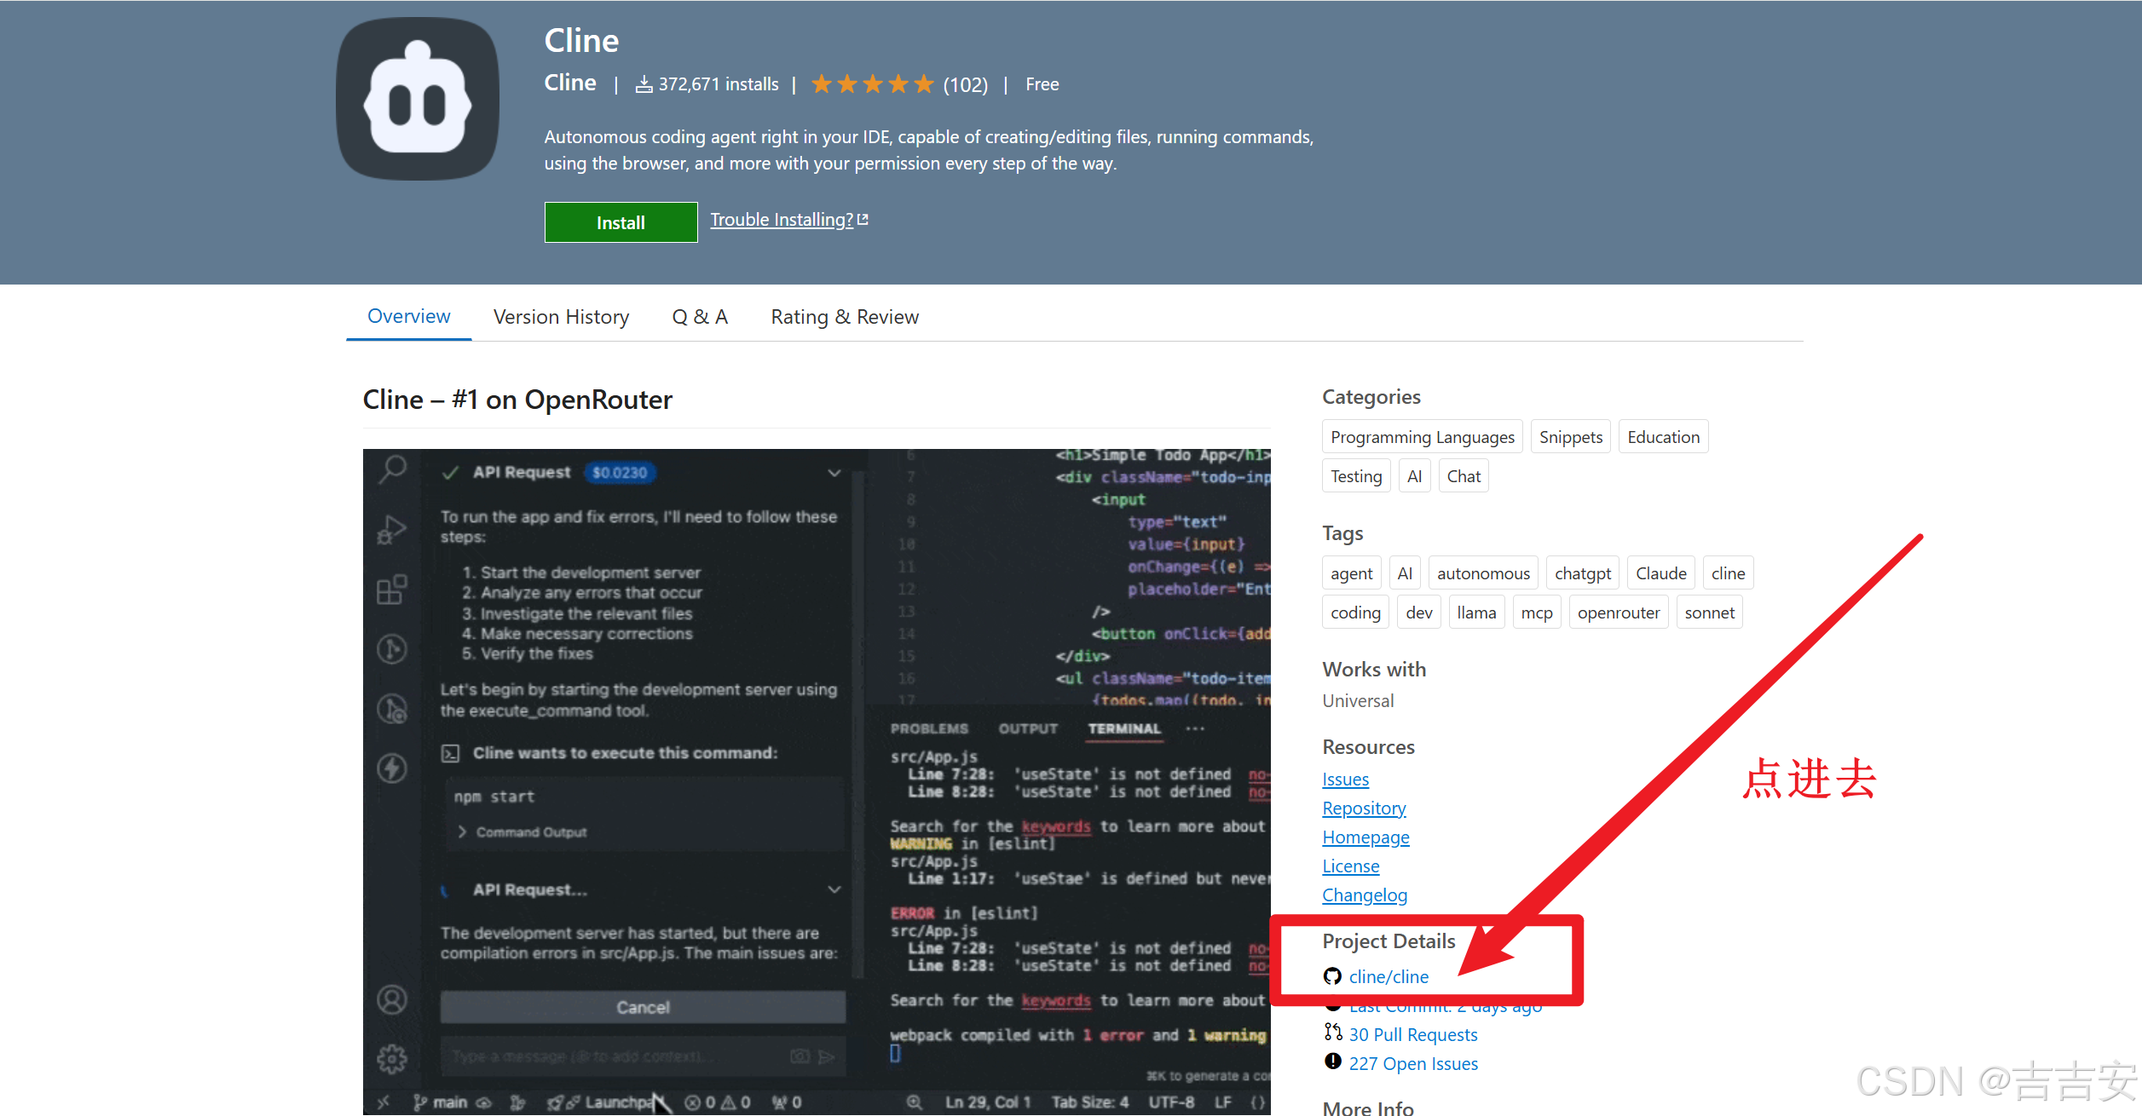The width and height of the screenshot is (2142, 1116).
Task: Click the Cline robot logo icon
Action: pyautogui.click(x=418, y=99)
